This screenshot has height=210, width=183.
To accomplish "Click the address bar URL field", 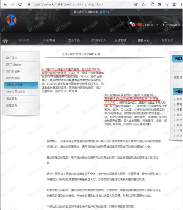I will pyautogui.click(x=68, y=4).
